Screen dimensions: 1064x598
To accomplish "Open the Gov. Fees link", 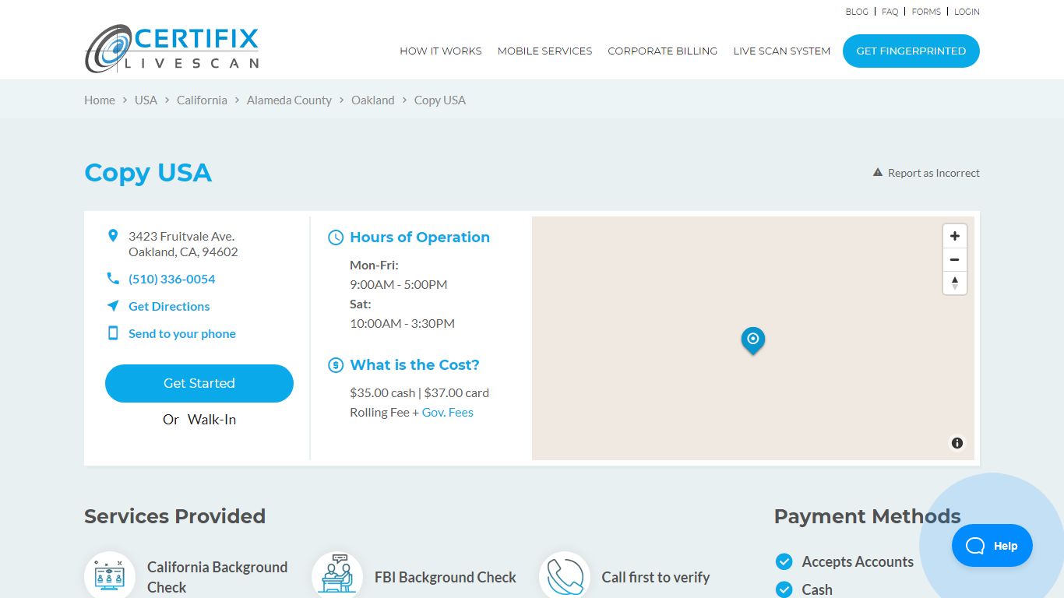I will tap(448, 412).
